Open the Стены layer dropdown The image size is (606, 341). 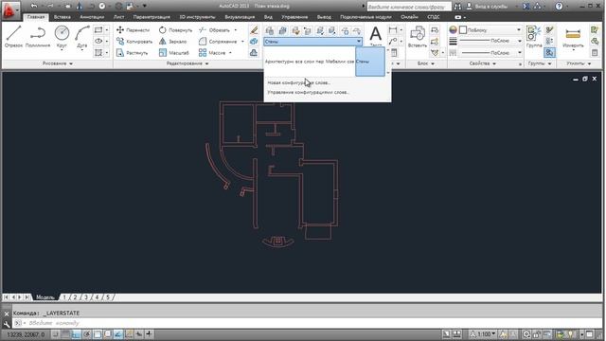tap(312, 41)
